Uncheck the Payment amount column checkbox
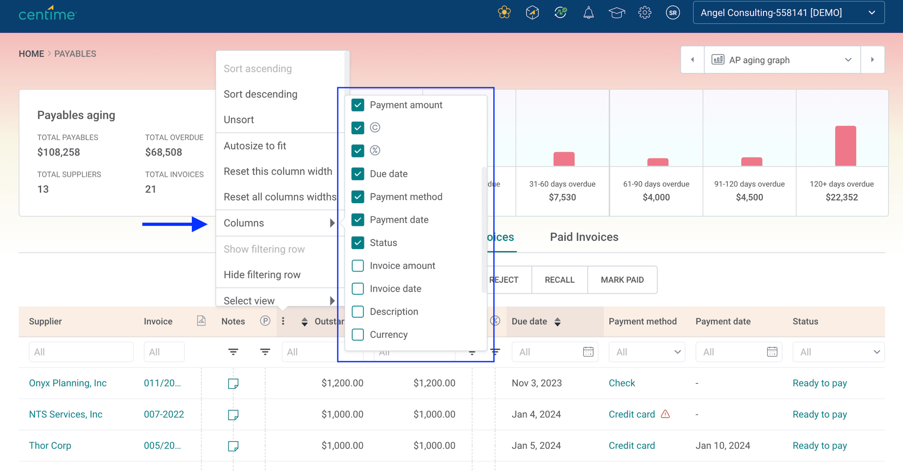Screen dimensions: 903x471 click(358, 105)
